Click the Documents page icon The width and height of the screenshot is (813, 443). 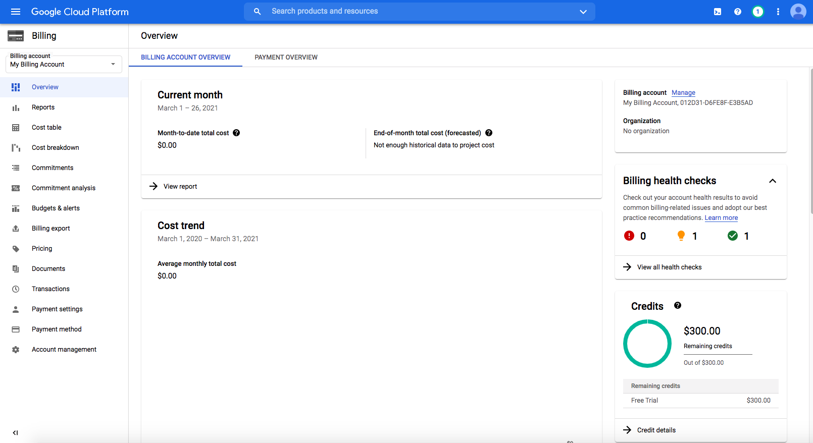click(16, 269)
